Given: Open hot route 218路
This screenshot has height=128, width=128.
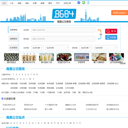Looking at the screenshot, I should pyautogui.click(x=35, y=92).
